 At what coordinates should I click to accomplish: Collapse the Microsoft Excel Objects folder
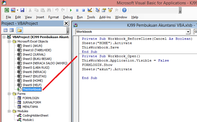pos(9,41)
